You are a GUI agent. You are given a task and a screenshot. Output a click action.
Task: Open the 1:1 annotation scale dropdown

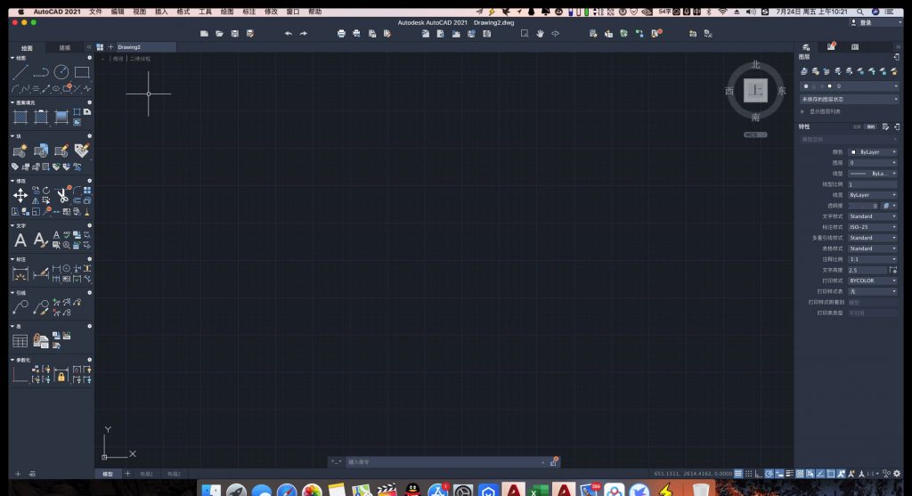tap(873, 259)
